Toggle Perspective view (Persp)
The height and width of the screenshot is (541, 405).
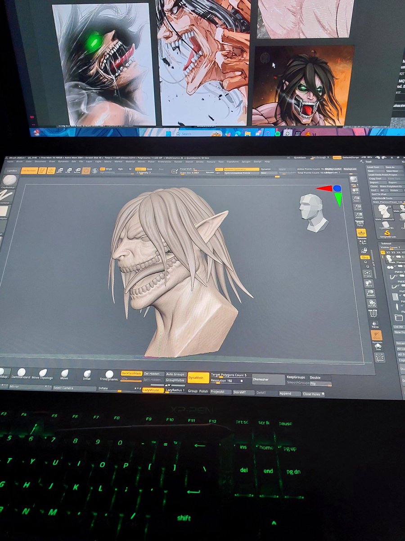pos(360,224)
